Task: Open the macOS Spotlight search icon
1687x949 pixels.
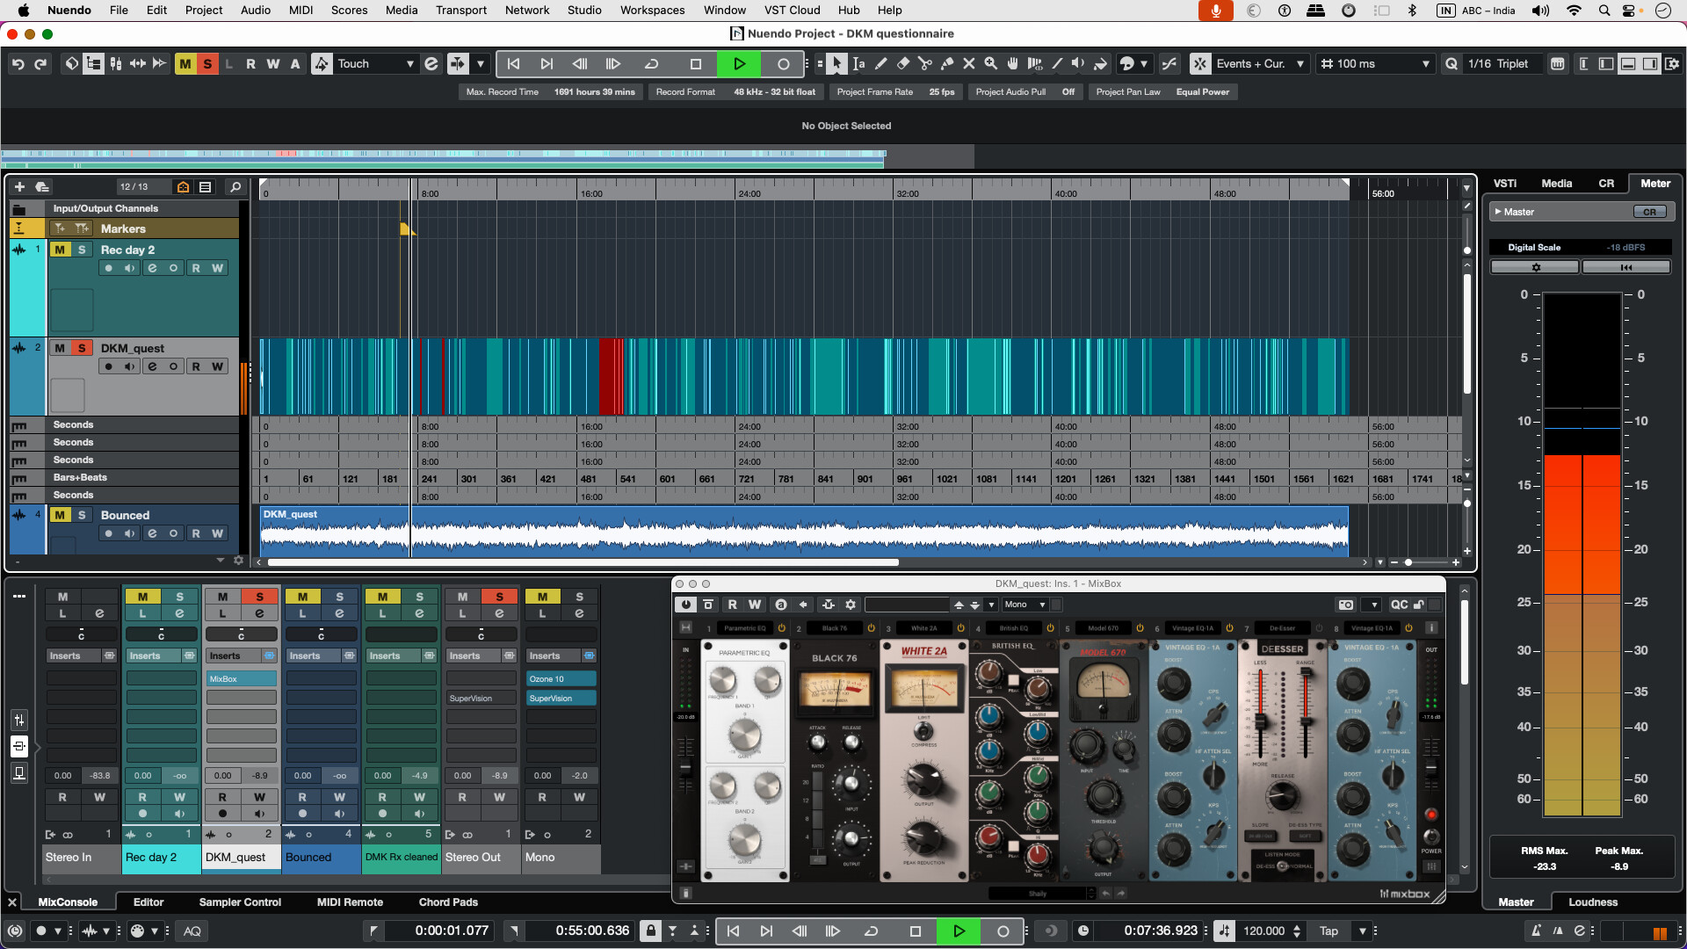Action: click(x=1604, y=11)
